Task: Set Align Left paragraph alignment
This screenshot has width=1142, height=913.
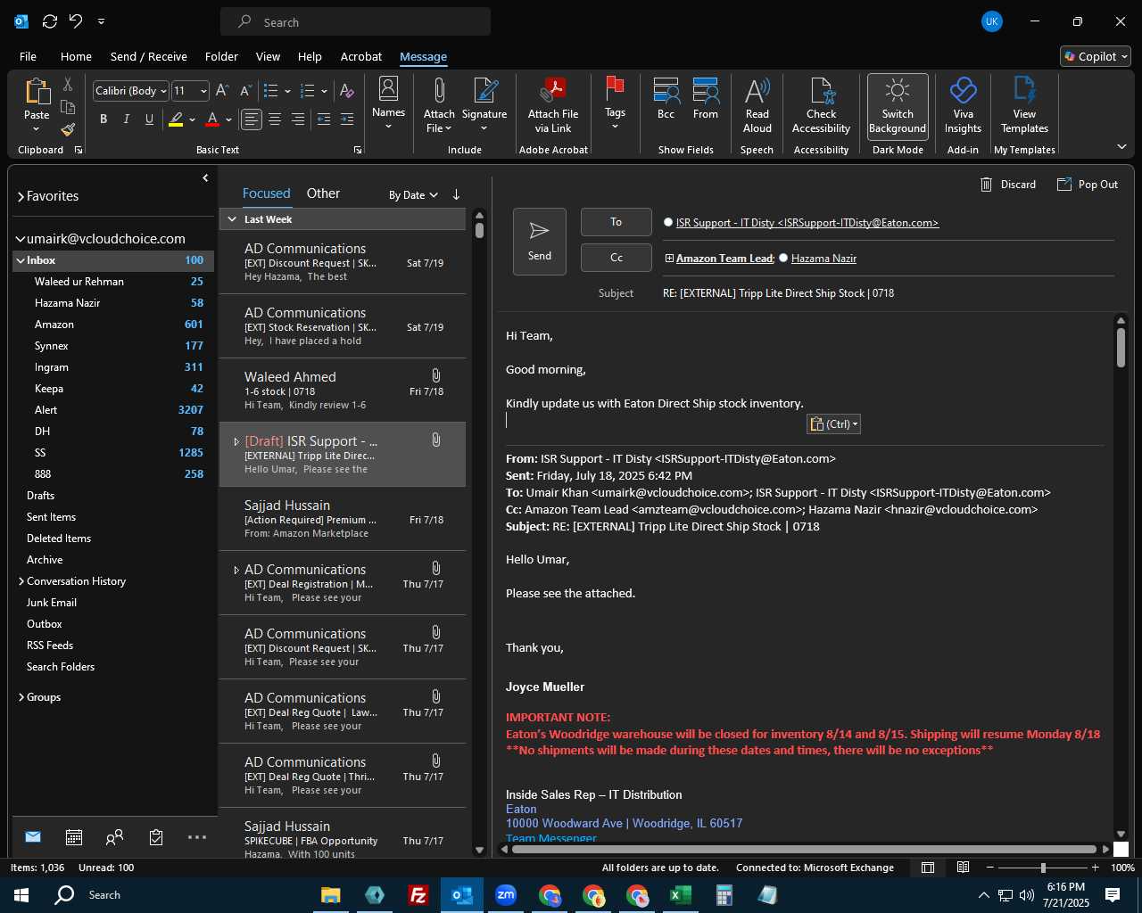Action: click(252, 119)
